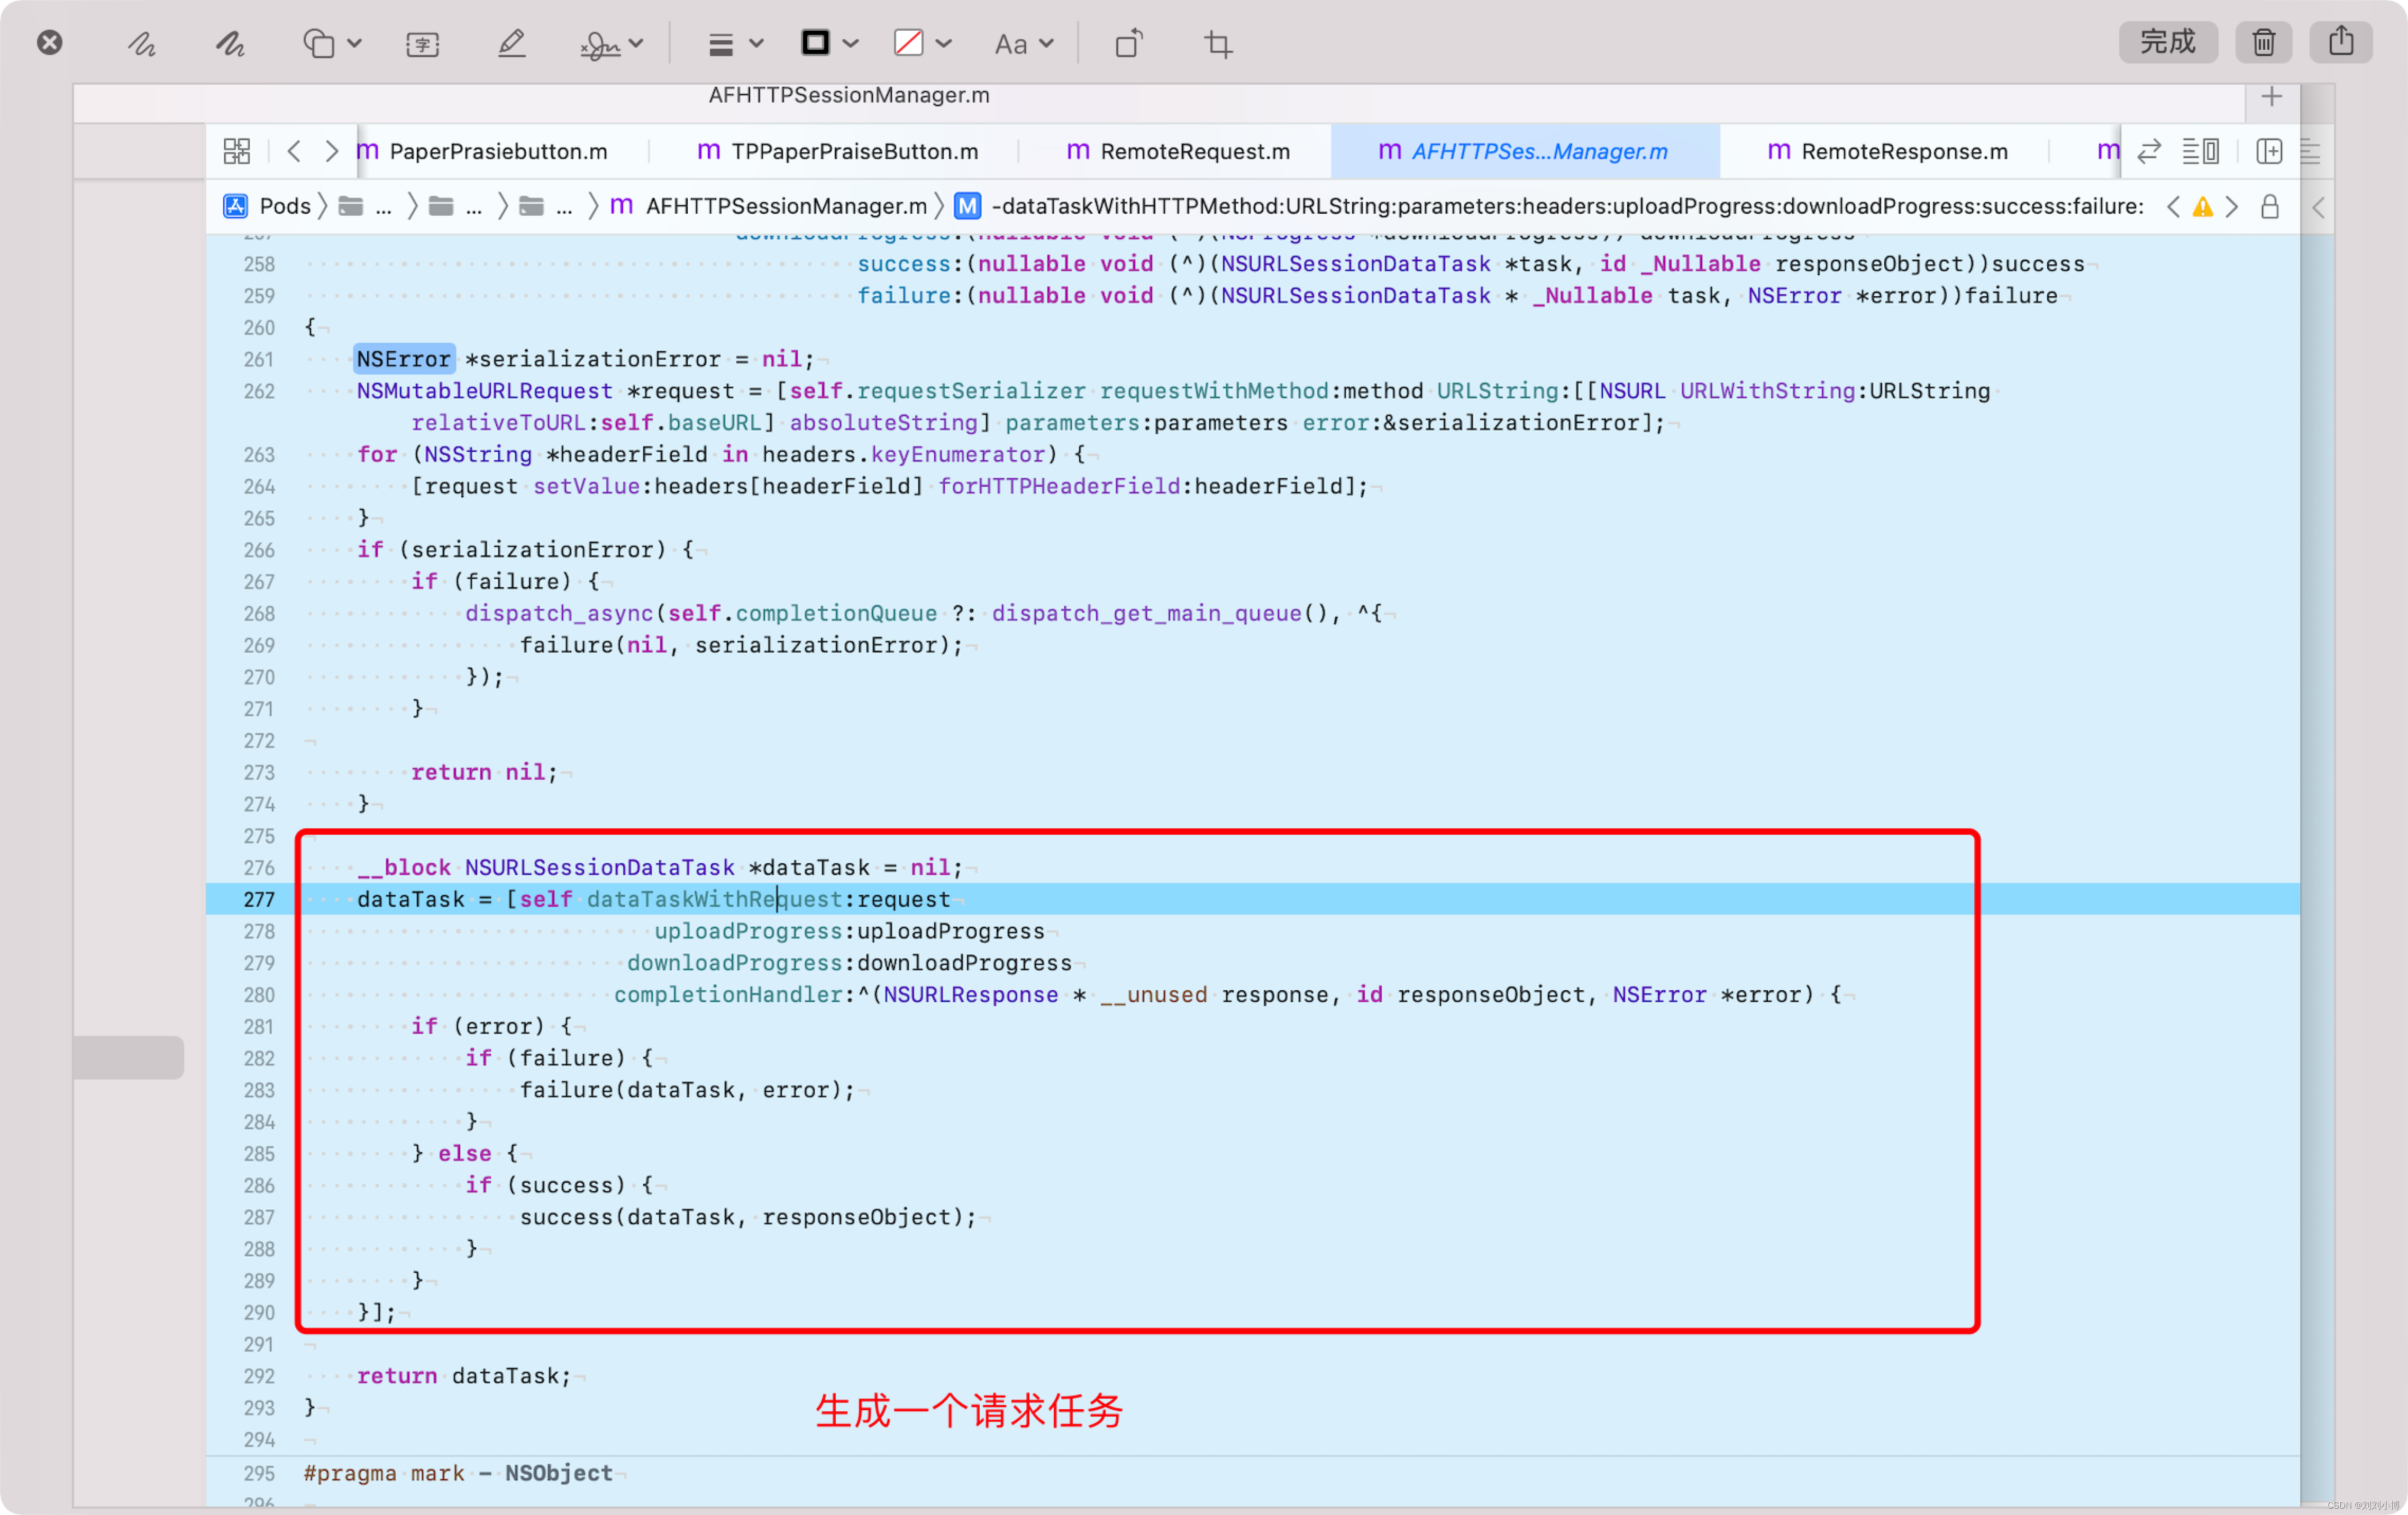Click 'return dataTask;' statement
2408x1515 pixels.
coord(464,1376)
